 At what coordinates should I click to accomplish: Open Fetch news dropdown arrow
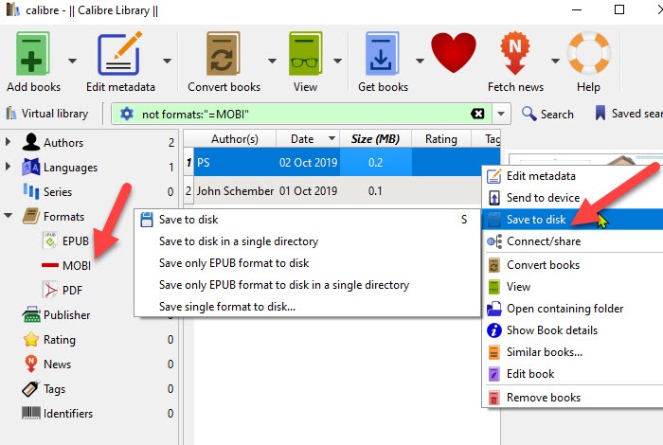click(x=555, y=61)
